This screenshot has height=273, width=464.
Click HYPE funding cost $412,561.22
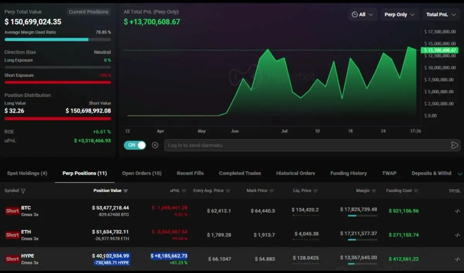click(x=404, y=259)
